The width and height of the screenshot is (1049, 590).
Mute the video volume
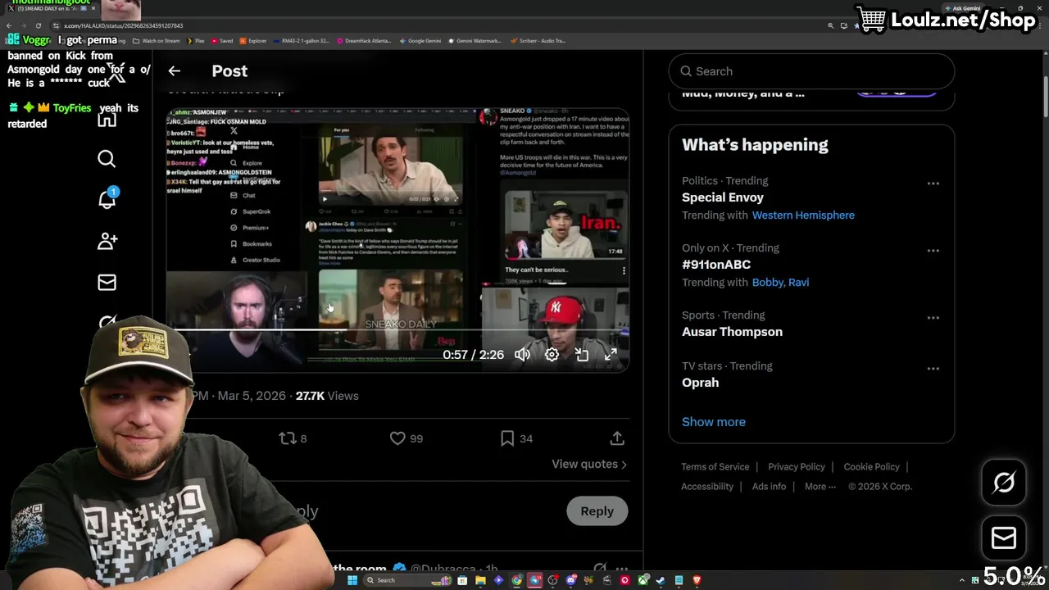(522, 355)
